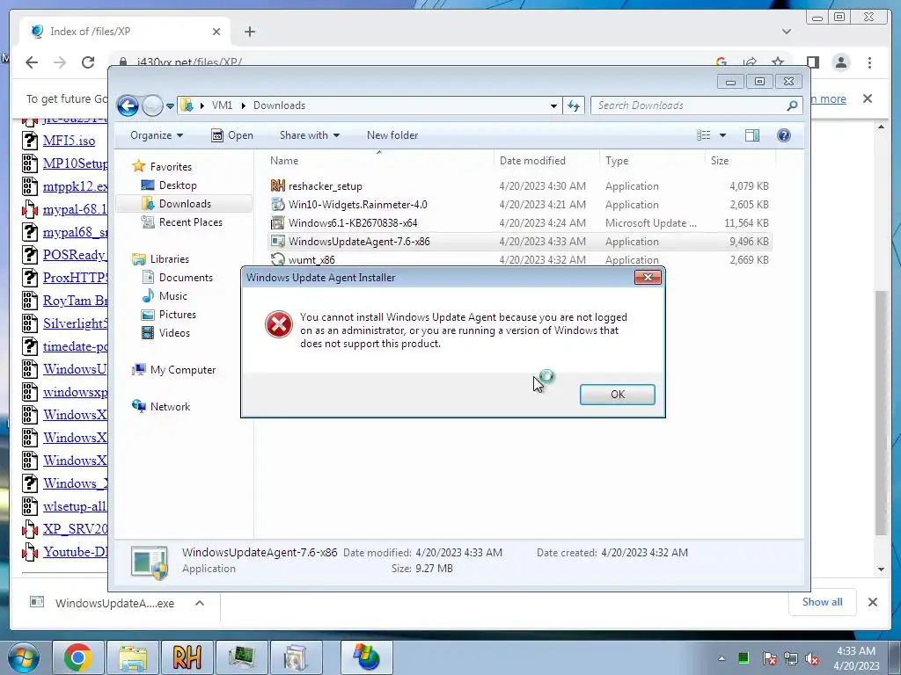
Task: Click the search magnifier icon in Explorer
Action: click(793, 105)
